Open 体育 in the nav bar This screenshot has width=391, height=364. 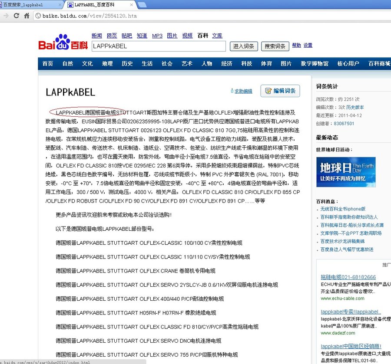[266, 64]
